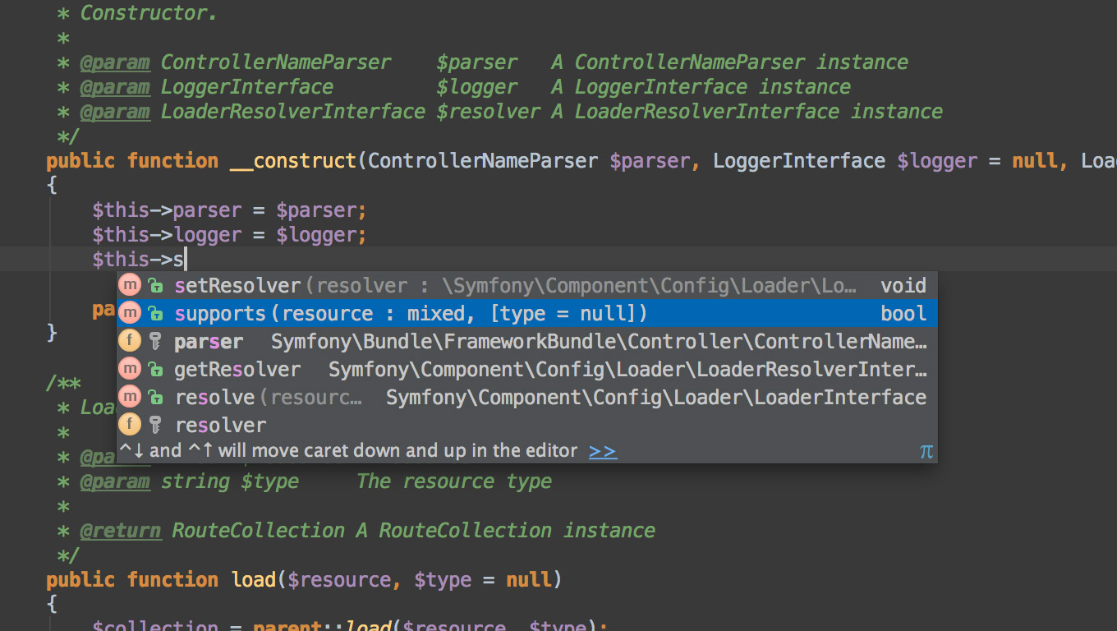Pick the parser field suggestion
1117x631 pixels.
pos(526,341)
